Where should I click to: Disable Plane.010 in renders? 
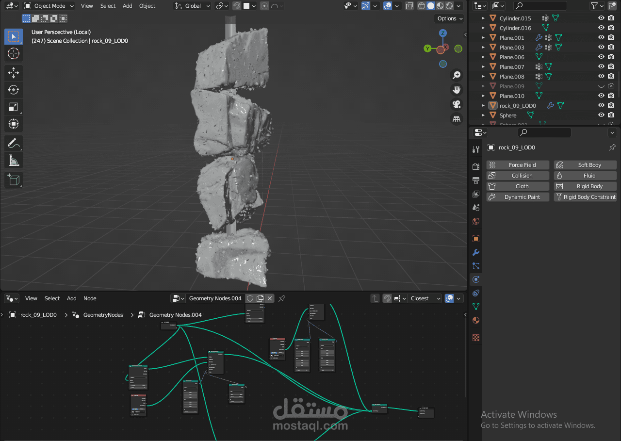point(611,96)
